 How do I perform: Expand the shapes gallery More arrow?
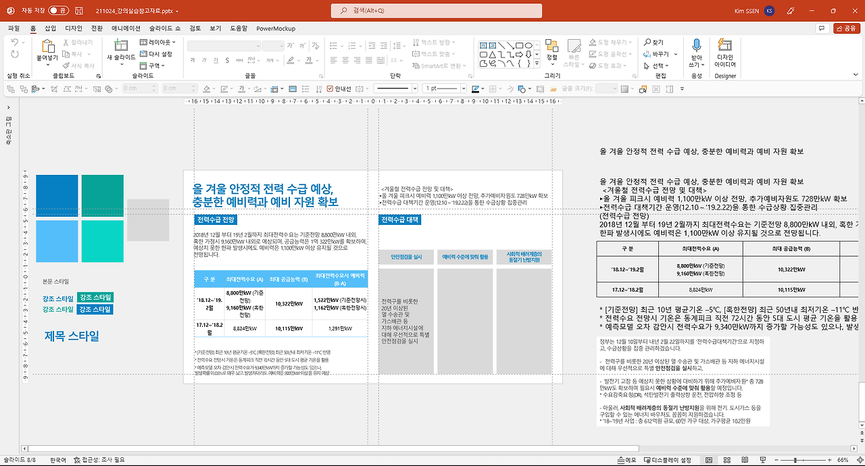click(538, 64)
